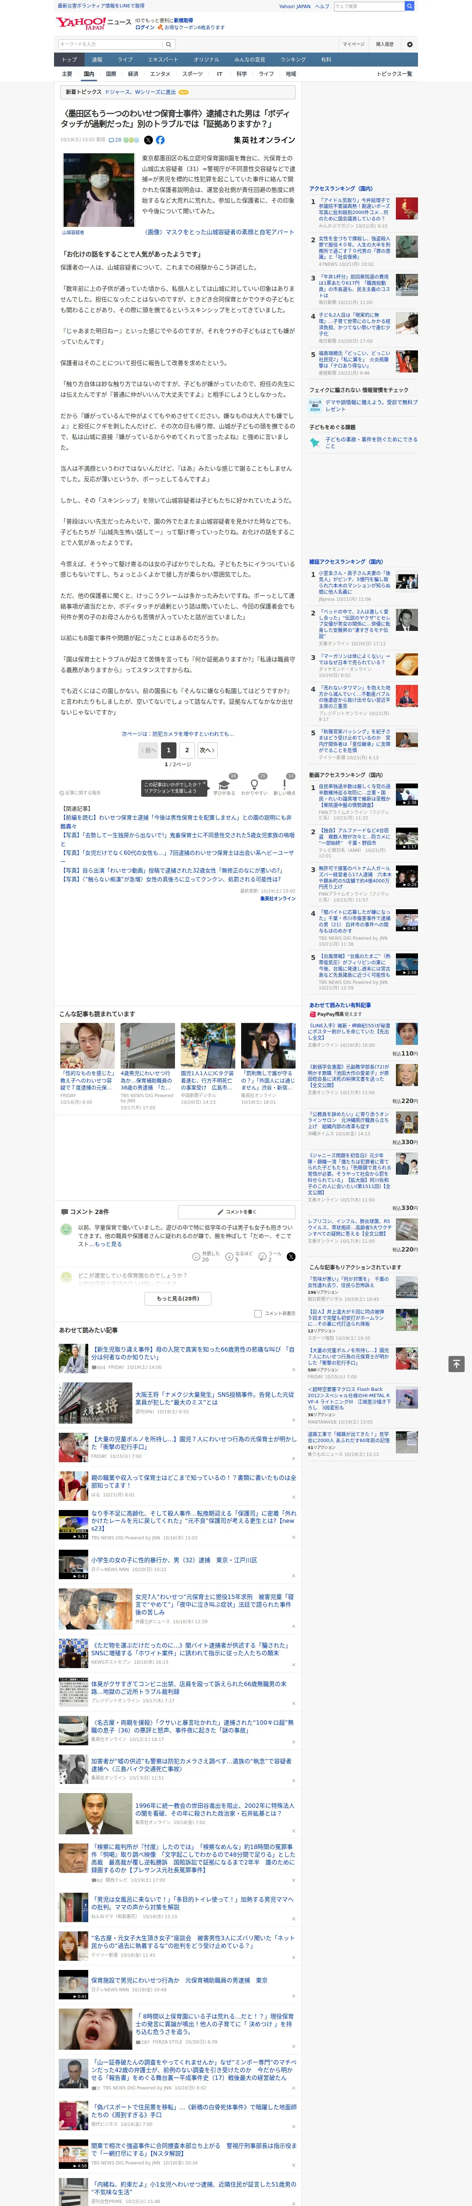Open the suspect photo thumbnail in the article

tap(98, 190)
